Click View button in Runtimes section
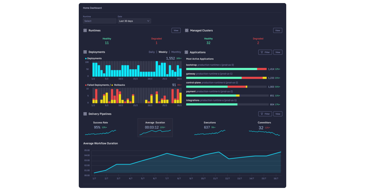The image size is (365, 191). tap(176, 30)
